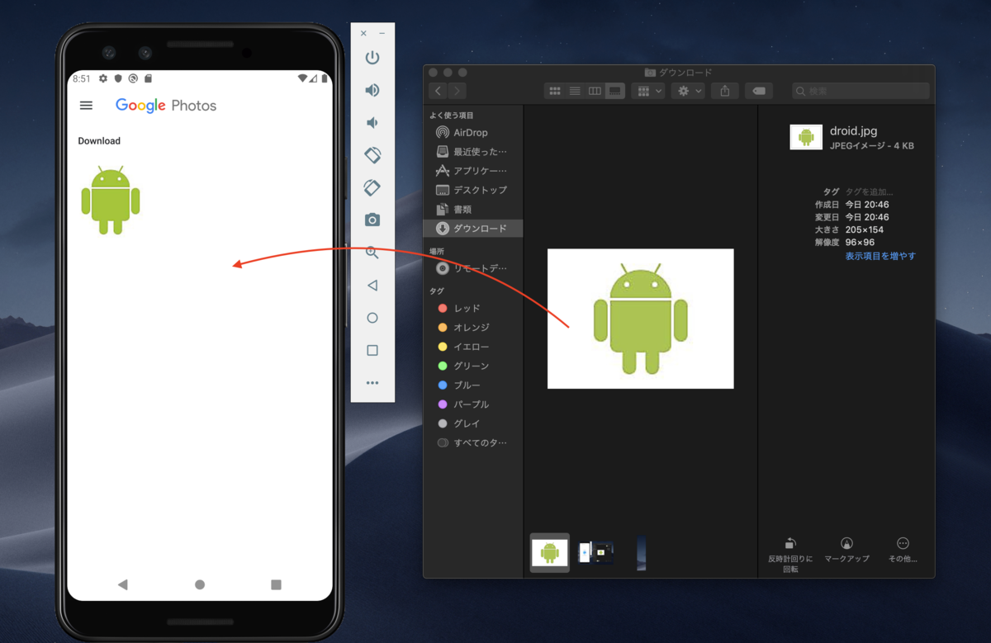Screen dimensions: 991x643
Task: Open the tag editing icon in Finder toolbar
Action: tap(759, 90)
